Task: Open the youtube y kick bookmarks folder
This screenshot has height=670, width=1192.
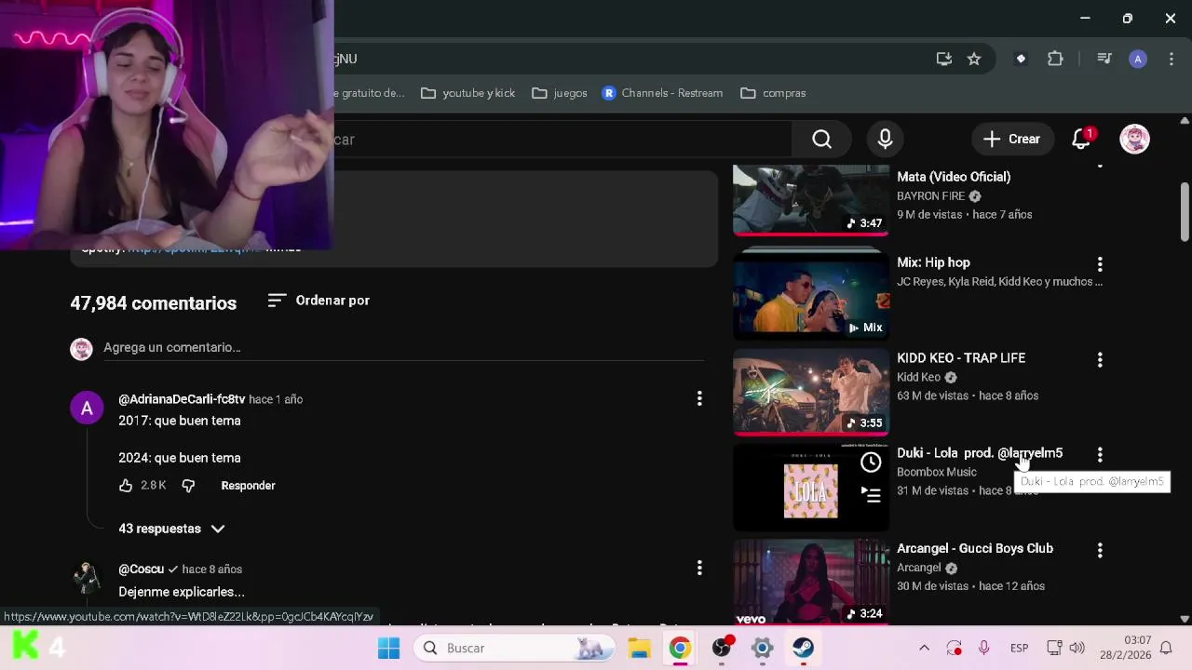Action: tap(467, 93)
